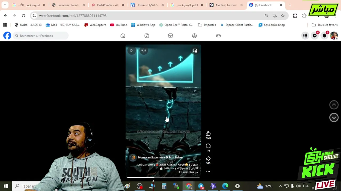This screenshot has width=341, height=191.
Task: Open the Windows Start menu
Action: point(6,186)
